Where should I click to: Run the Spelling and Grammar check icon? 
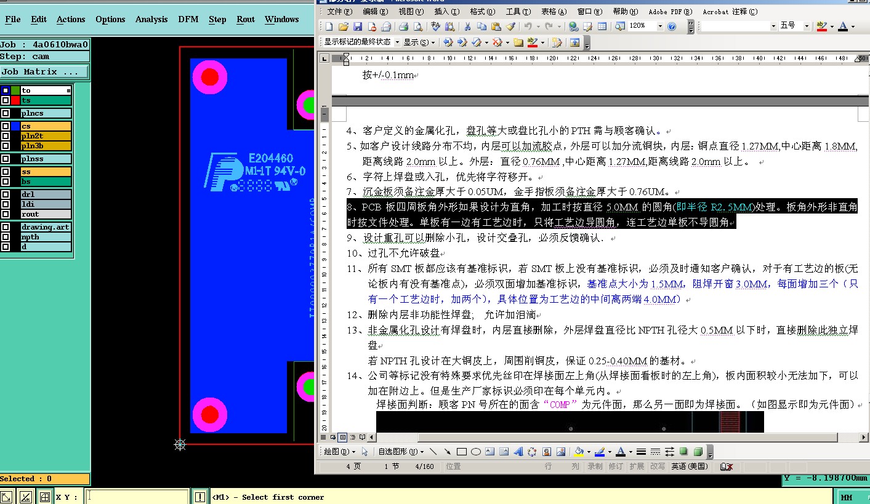click(x=436, y=26)
